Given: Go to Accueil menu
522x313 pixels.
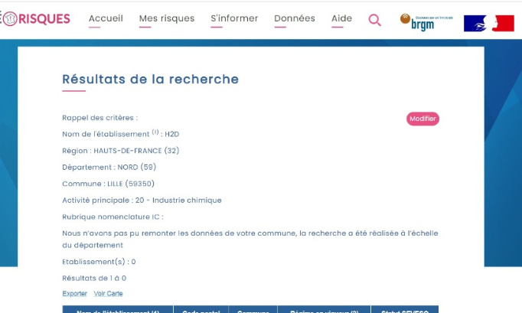Looking at the screenshot, I should (106, 18).
